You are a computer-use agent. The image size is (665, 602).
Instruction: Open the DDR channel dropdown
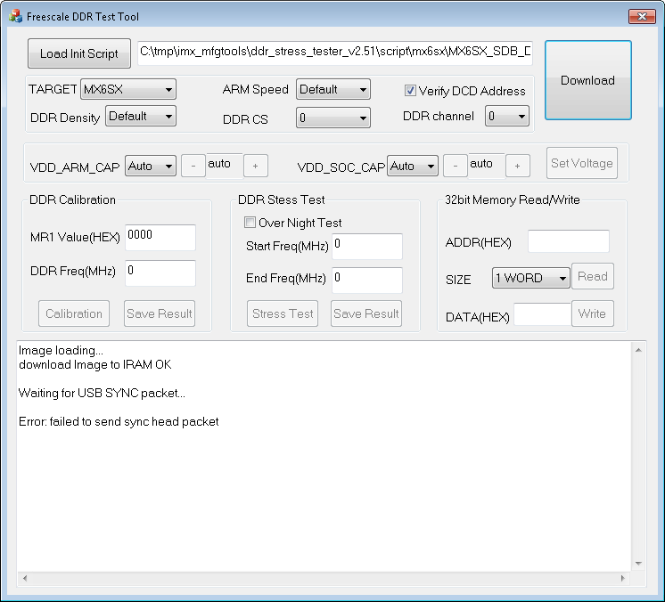(x=507, y=116)
